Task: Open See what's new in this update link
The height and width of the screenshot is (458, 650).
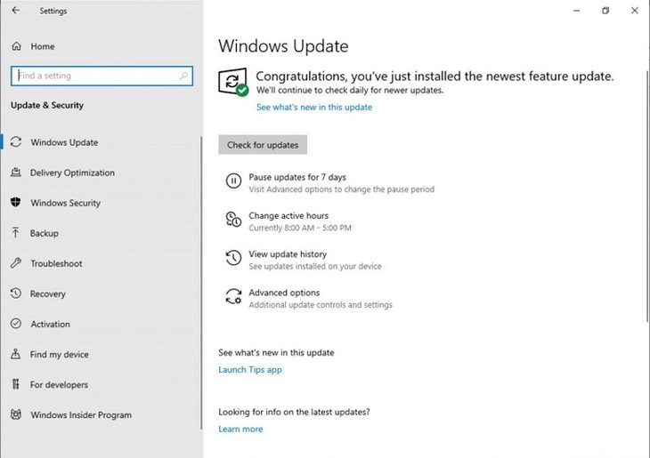Action: (314, 107)
